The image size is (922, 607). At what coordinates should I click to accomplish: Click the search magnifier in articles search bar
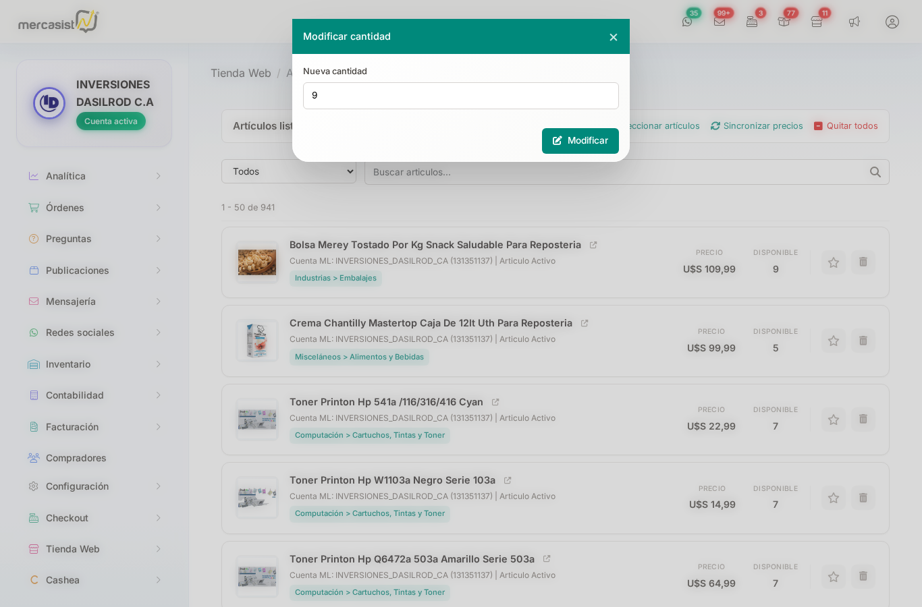point(875,172)
